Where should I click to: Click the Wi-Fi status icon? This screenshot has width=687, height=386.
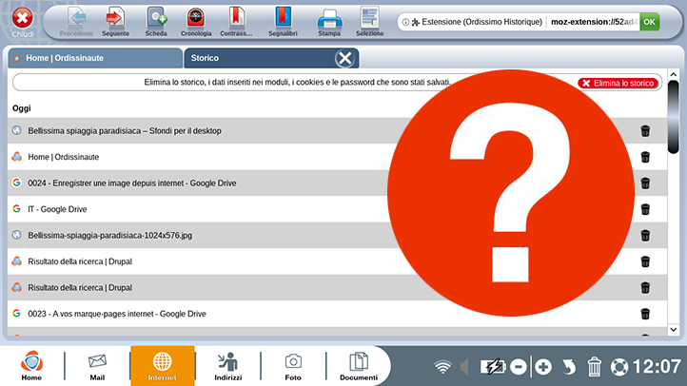click(x=442, y=367)
